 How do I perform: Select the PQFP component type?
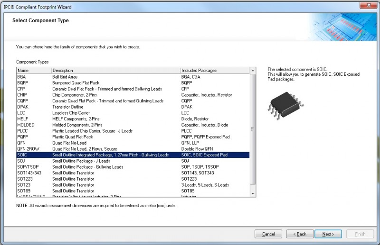(x=133, y=137)
